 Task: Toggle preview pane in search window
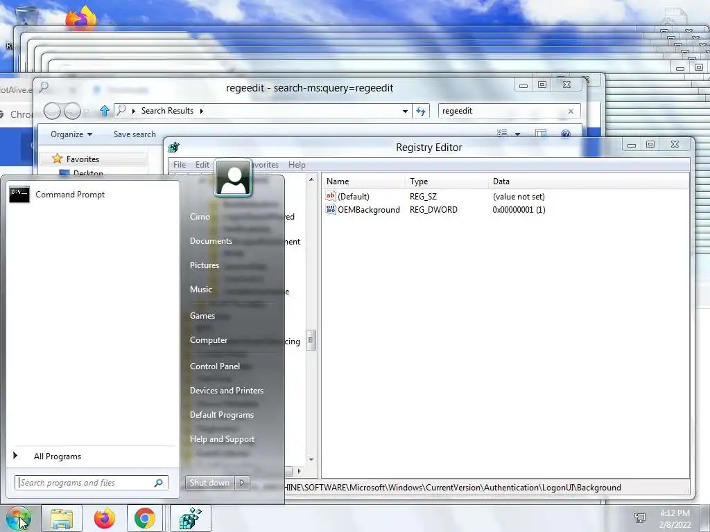point(541,134)
